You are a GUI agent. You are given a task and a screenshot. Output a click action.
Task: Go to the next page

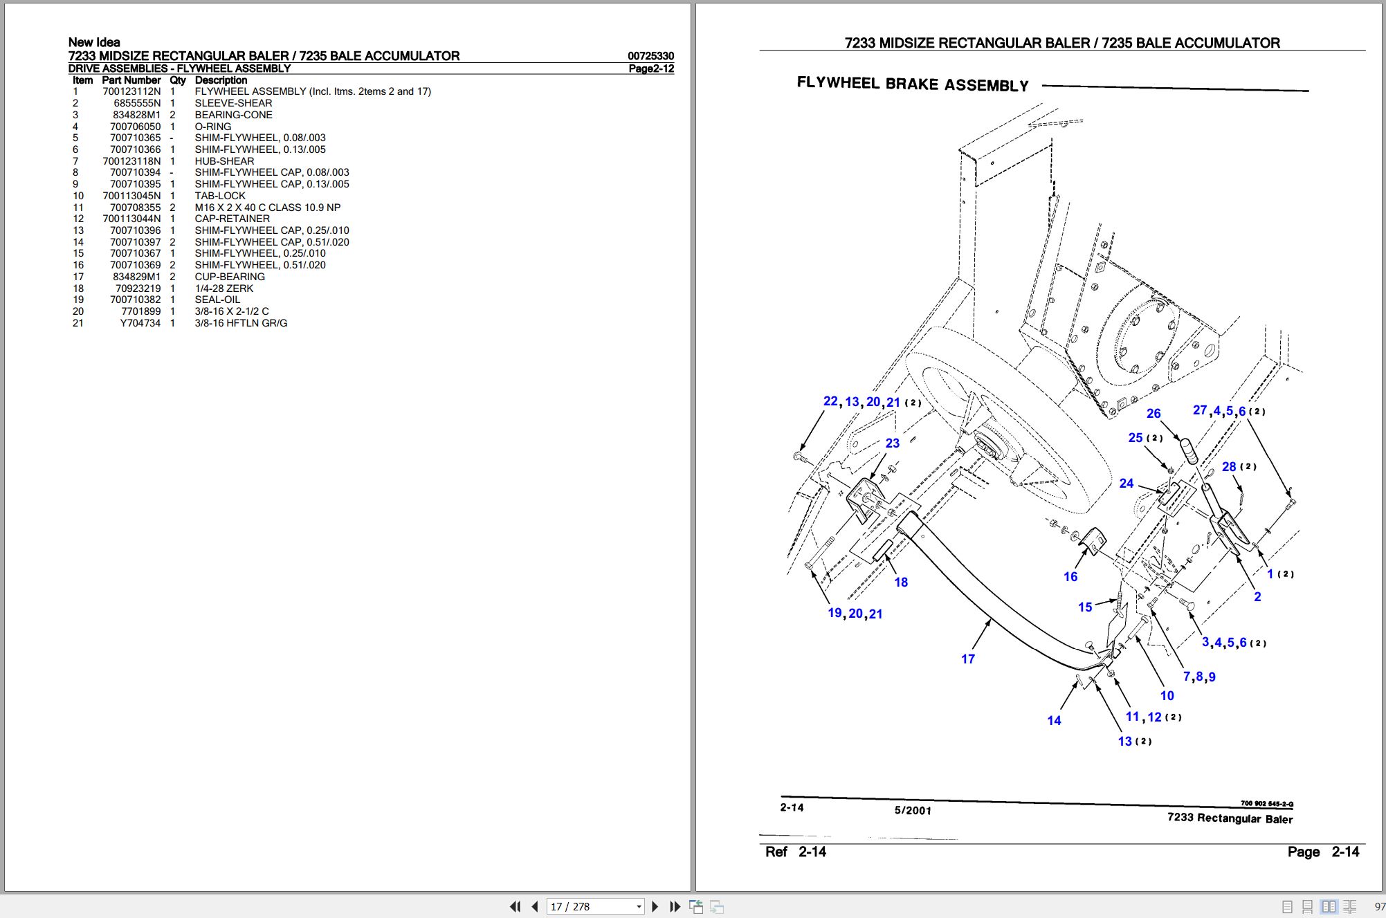(x=655, y=906)
